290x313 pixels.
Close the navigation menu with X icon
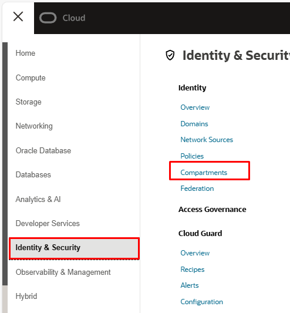point(18,16)
